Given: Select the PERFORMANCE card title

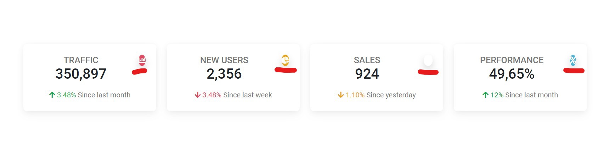Looking at the screenshot, I should 512,60.
